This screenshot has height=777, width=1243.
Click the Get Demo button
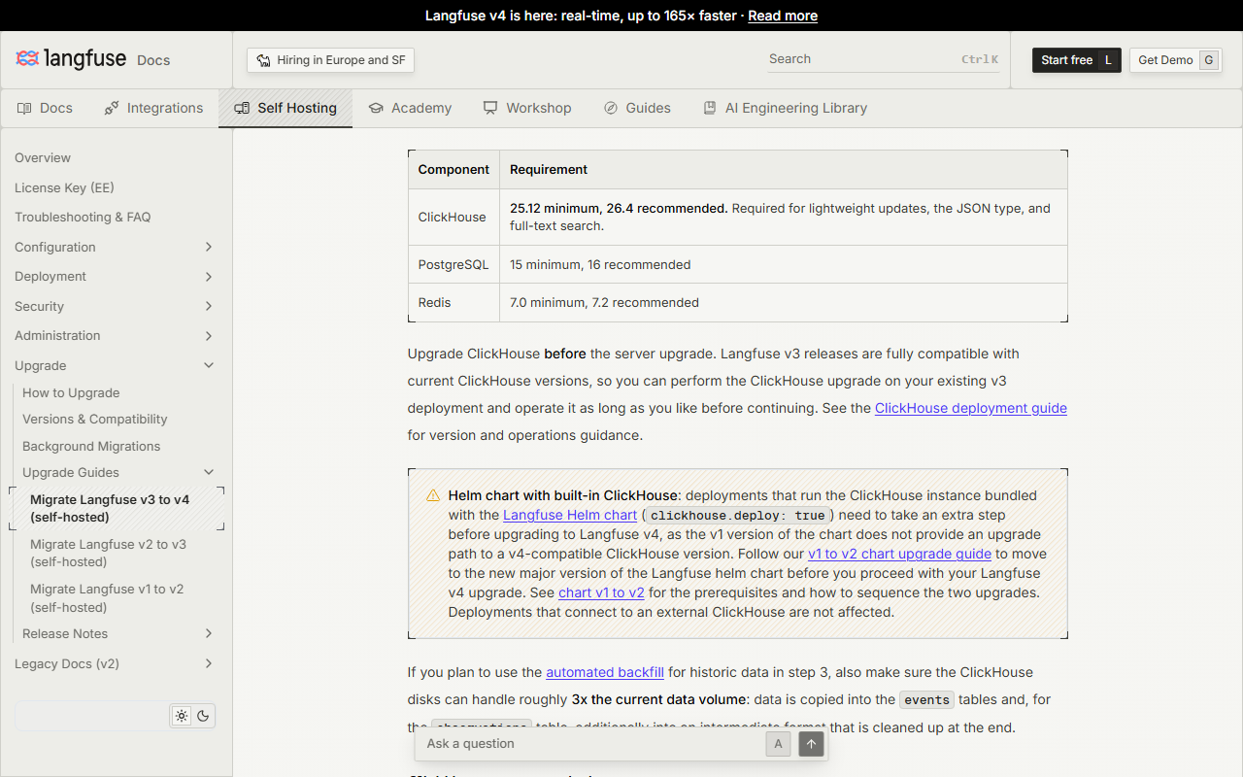(1175, 60)
